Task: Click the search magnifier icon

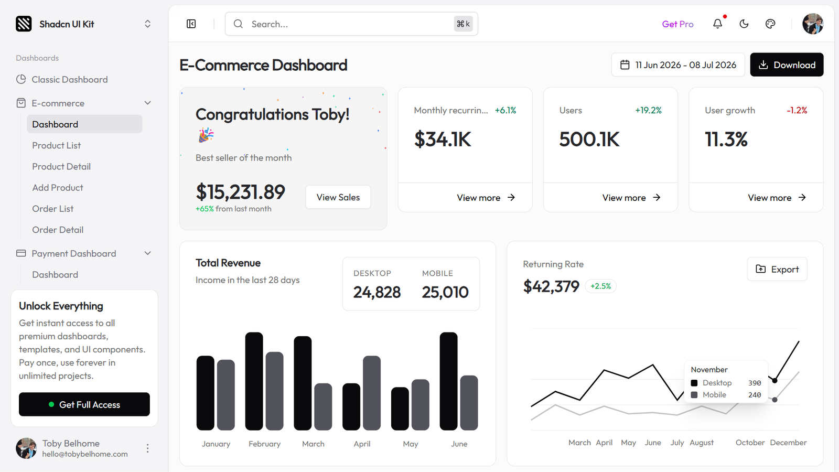Action: pyautogui.click(x=238, y=24)
